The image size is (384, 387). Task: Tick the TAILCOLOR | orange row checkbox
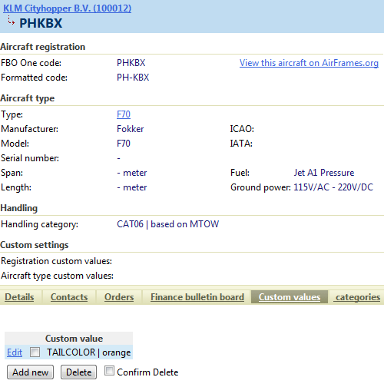[35, 352]
